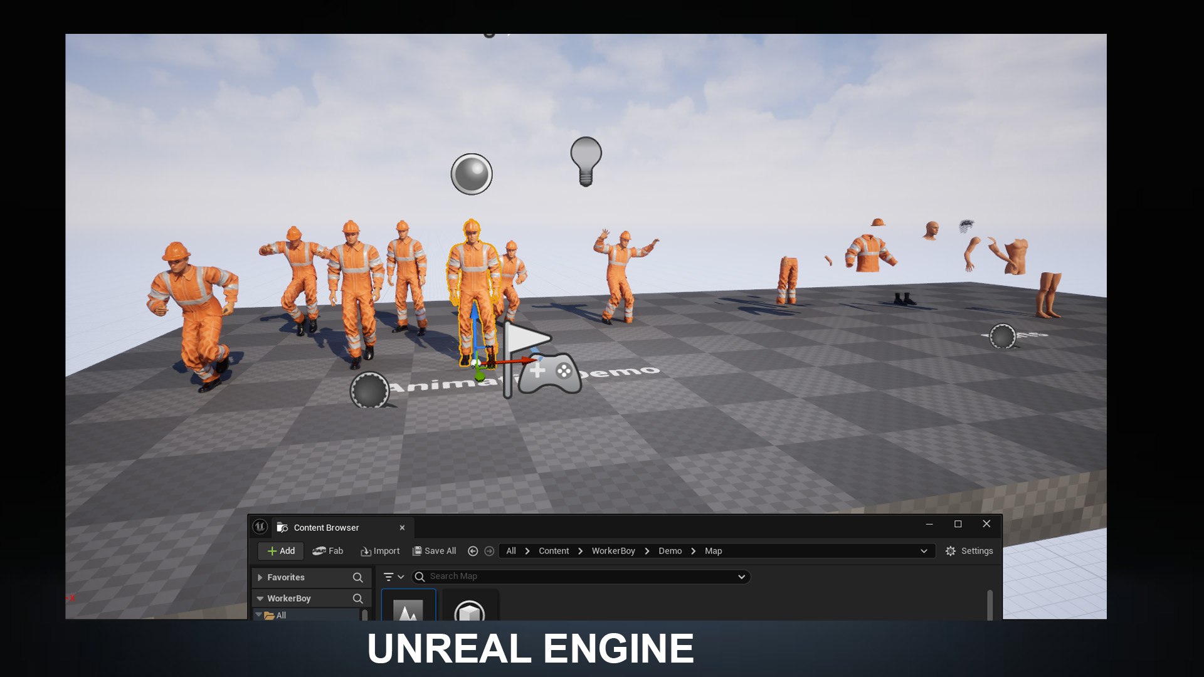Select the floating hard hat mesh
This screenshot has height=677, width=1204.
tap(878, 222)
